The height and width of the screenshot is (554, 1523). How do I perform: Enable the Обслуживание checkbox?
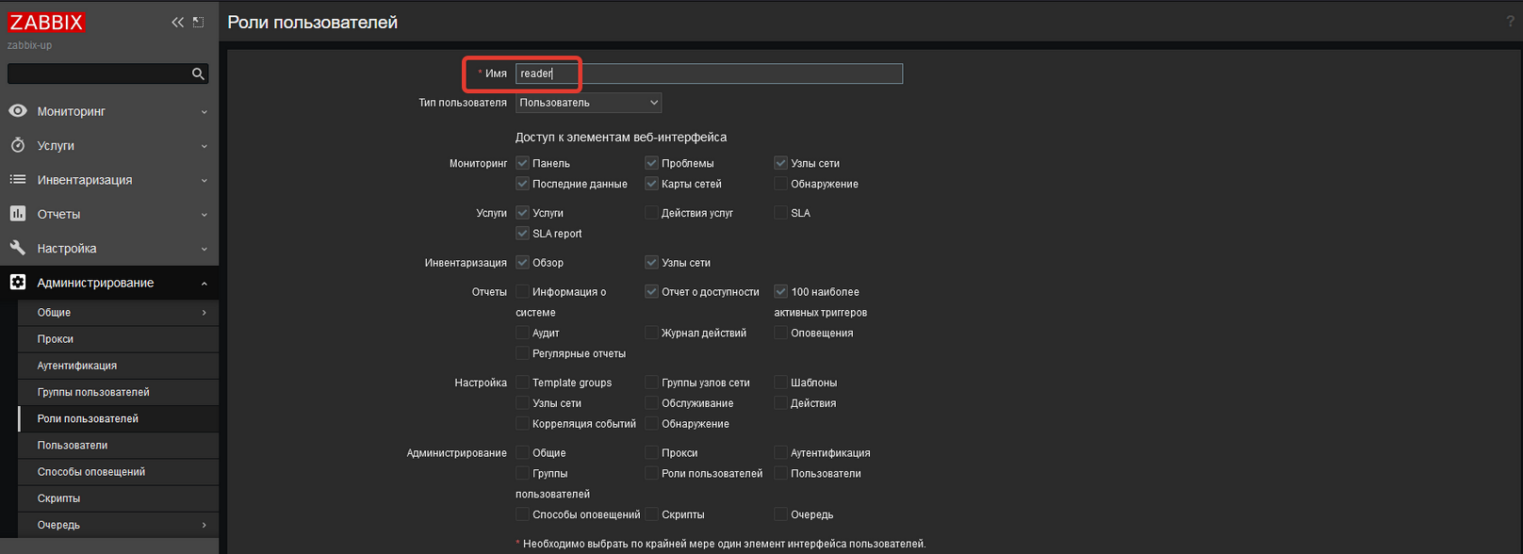[651, 403]
